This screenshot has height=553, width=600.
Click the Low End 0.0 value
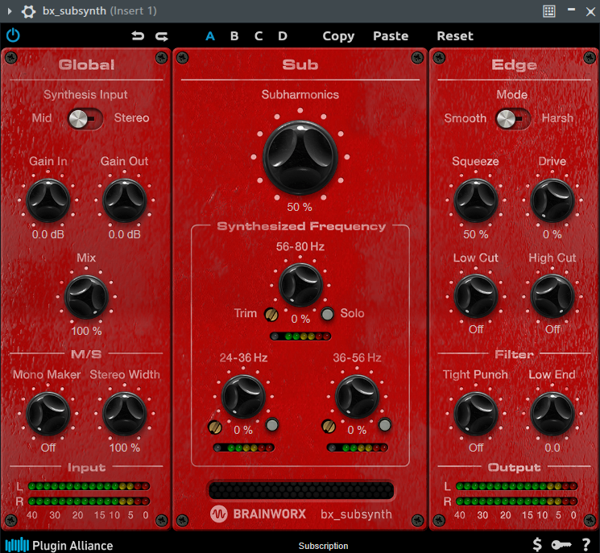click(552, 448)
